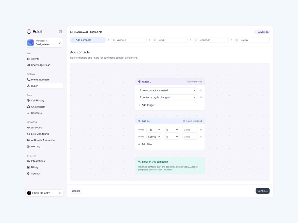Click the Alerting siren icon
This screenshot has width=298, height=223.
28,146
